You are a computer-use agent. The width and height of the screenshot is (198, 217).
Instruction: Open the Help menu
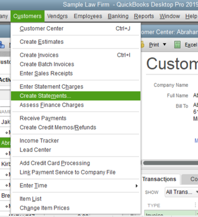click(x=191, y=16)
